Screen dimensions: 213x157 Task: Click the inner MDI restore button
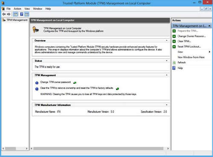(x=206, y=9)
